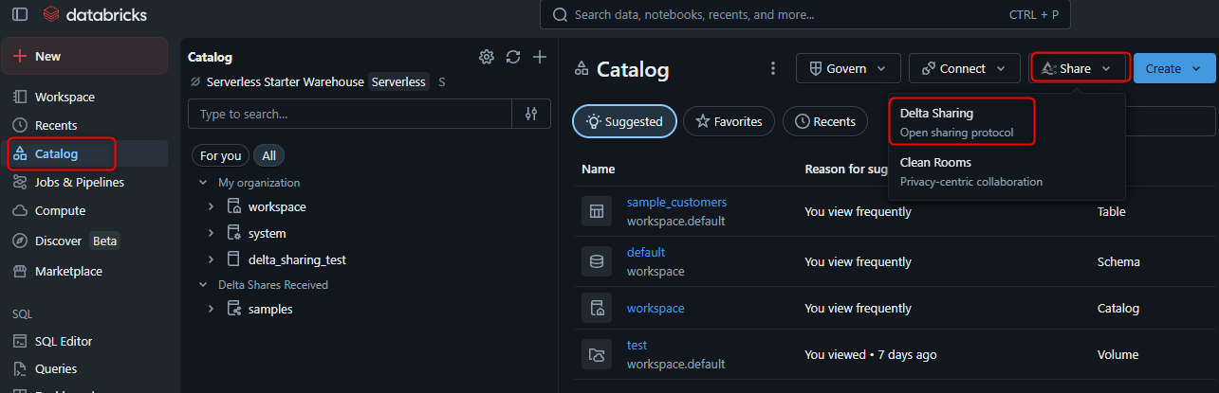Focus the 'Type to search' field
This screenshot has height=393, width=1219.
click(350, 114)
